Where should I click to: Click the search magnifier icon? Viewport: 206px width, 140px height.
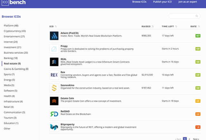coord(197,16)
